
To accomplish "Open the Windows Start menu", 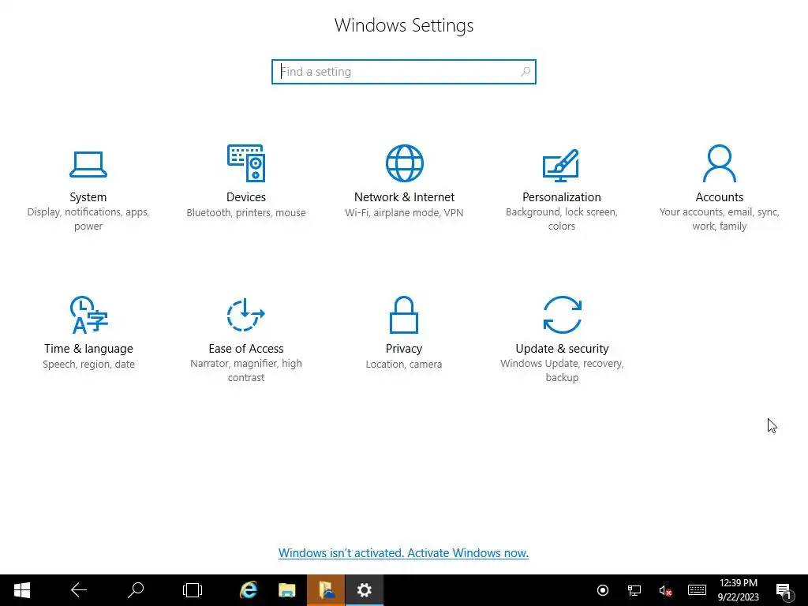I will click(x=21, y=590).
